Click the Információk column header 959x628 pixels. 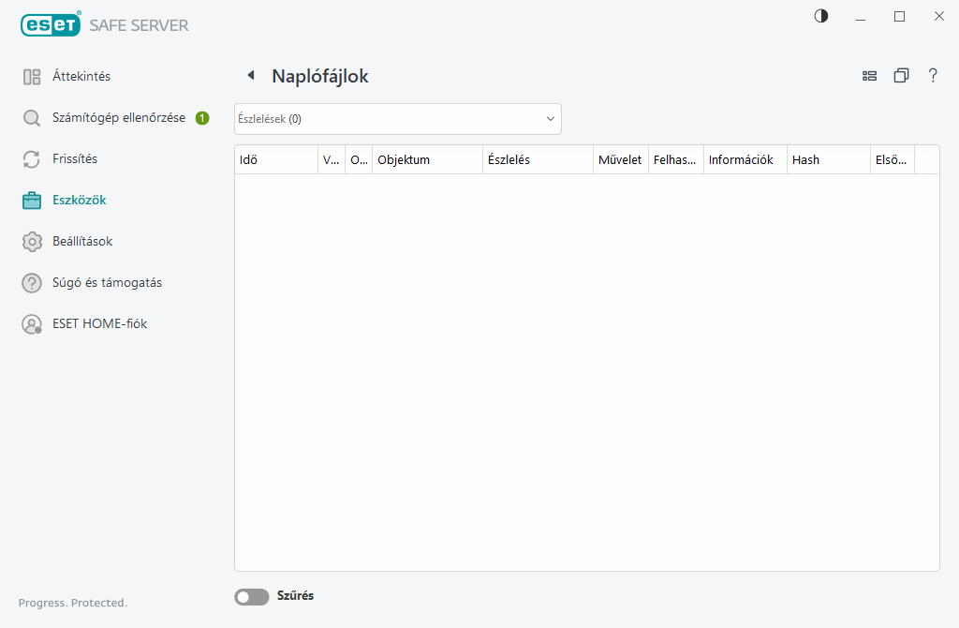(x=745, y=160)
